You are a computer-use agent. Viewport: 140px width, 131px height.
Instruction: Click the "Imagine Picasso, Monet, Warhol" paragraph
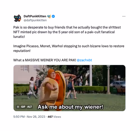coord(69,48)
